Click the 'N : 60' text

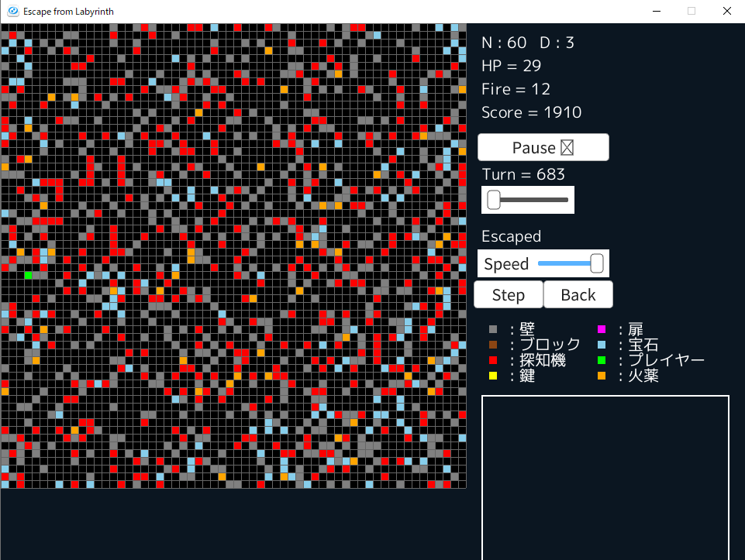[x=504, y=43]
